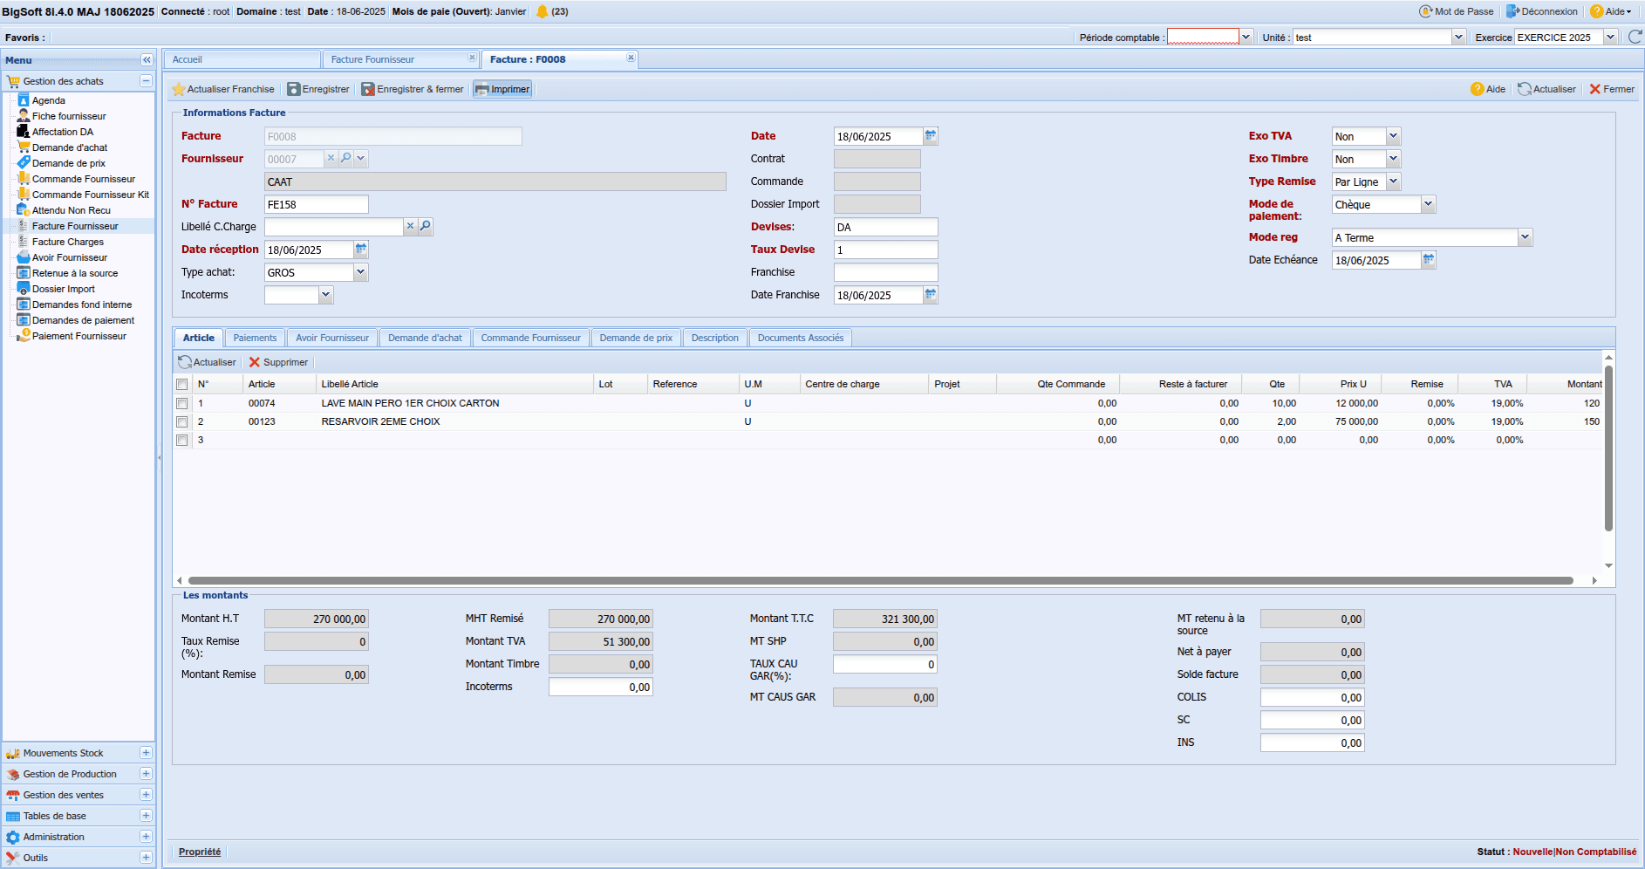Click the Enregistrer save icon
The image size is (1645, 869).
[294, 89]
